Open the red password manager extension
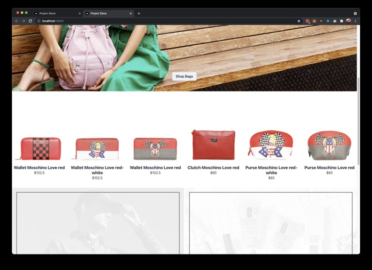Screen dimensions: 372x270 [x=307, y=21]
